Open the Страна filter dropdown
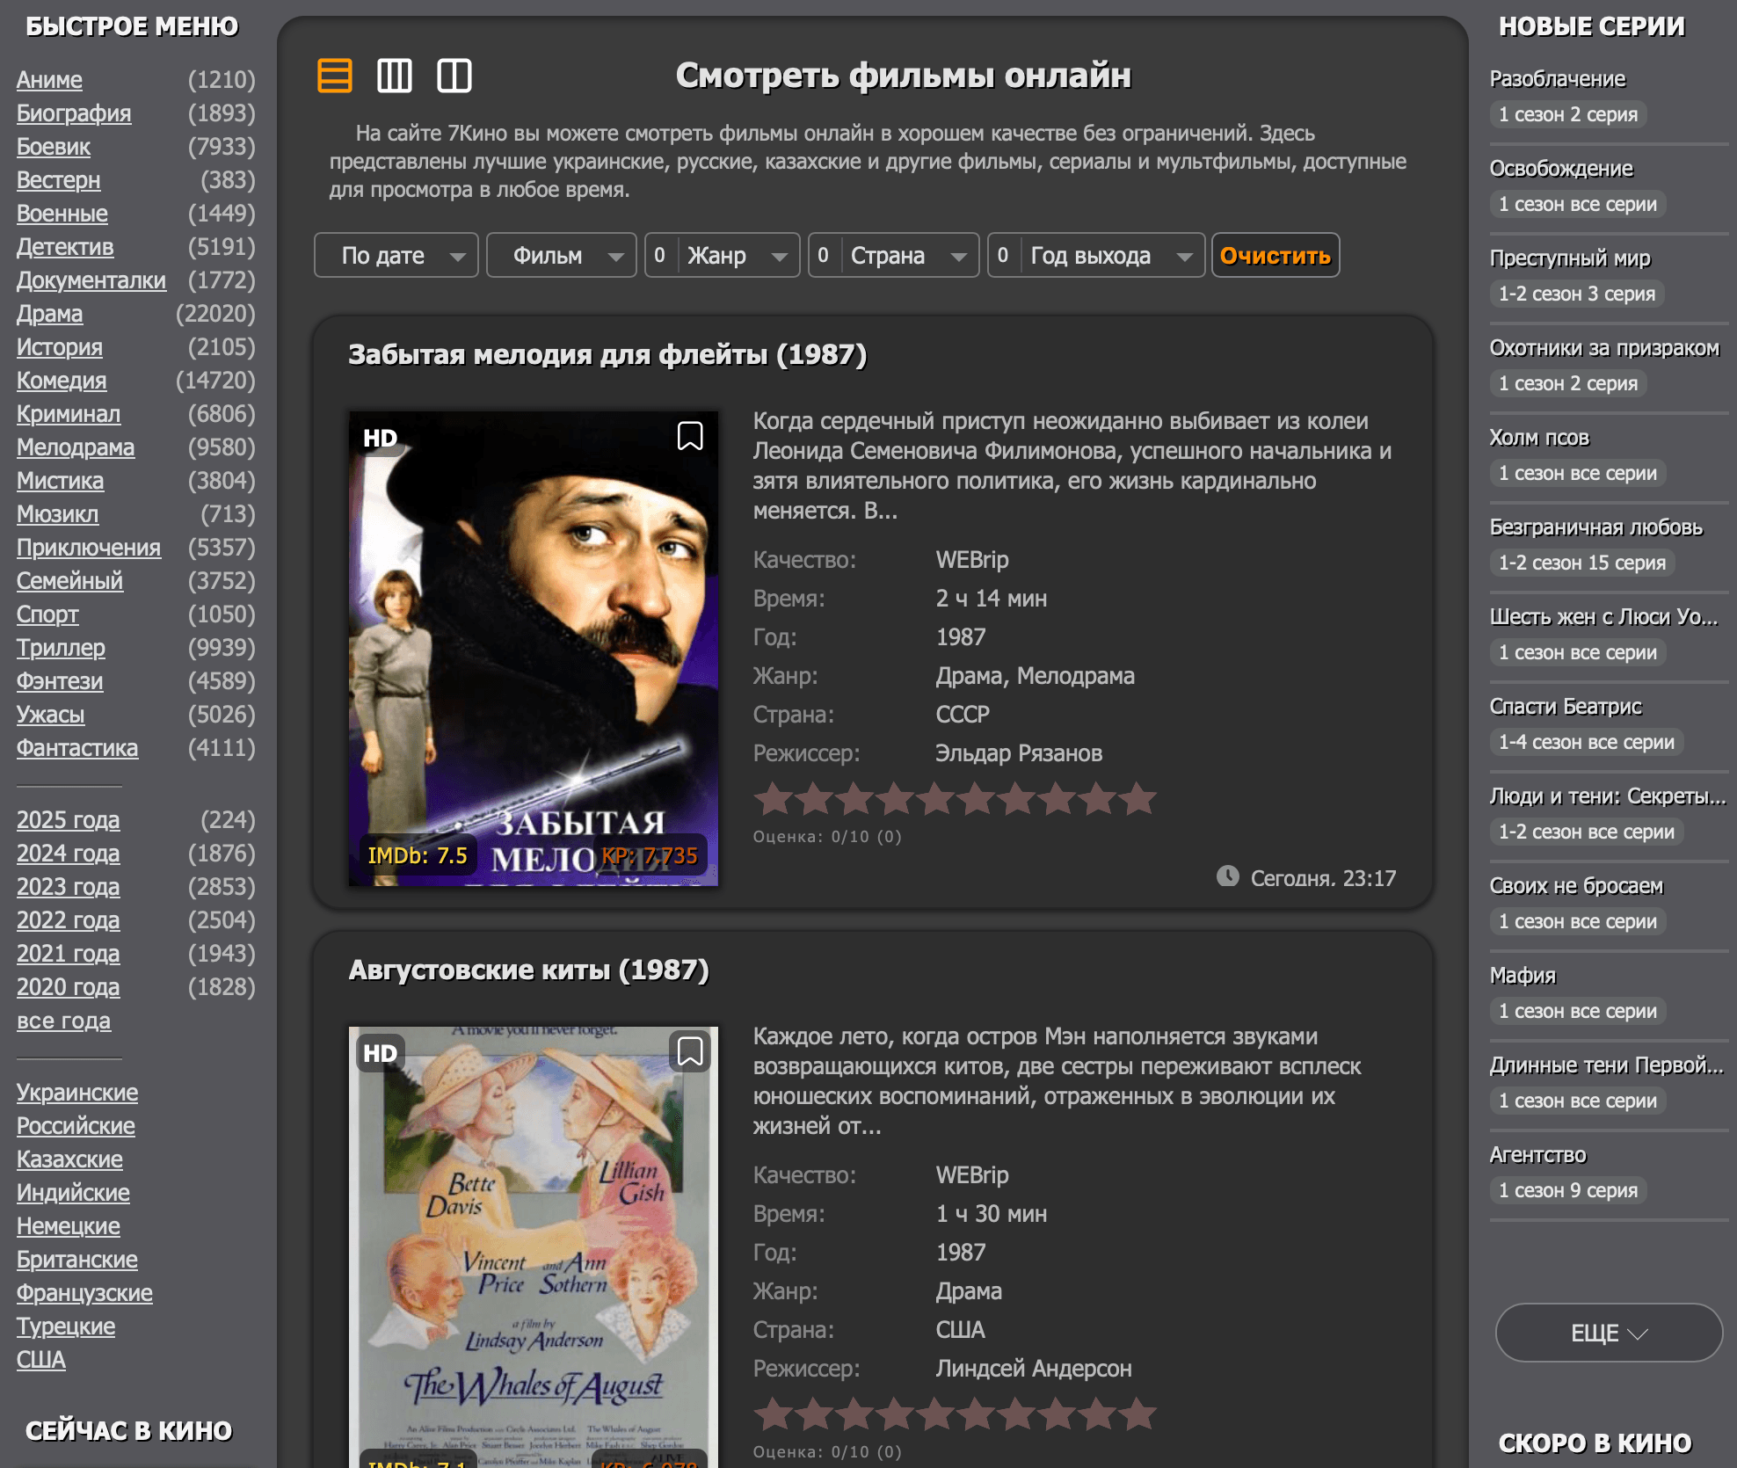Screen dimensions: 1737x1468 [894, 255]
